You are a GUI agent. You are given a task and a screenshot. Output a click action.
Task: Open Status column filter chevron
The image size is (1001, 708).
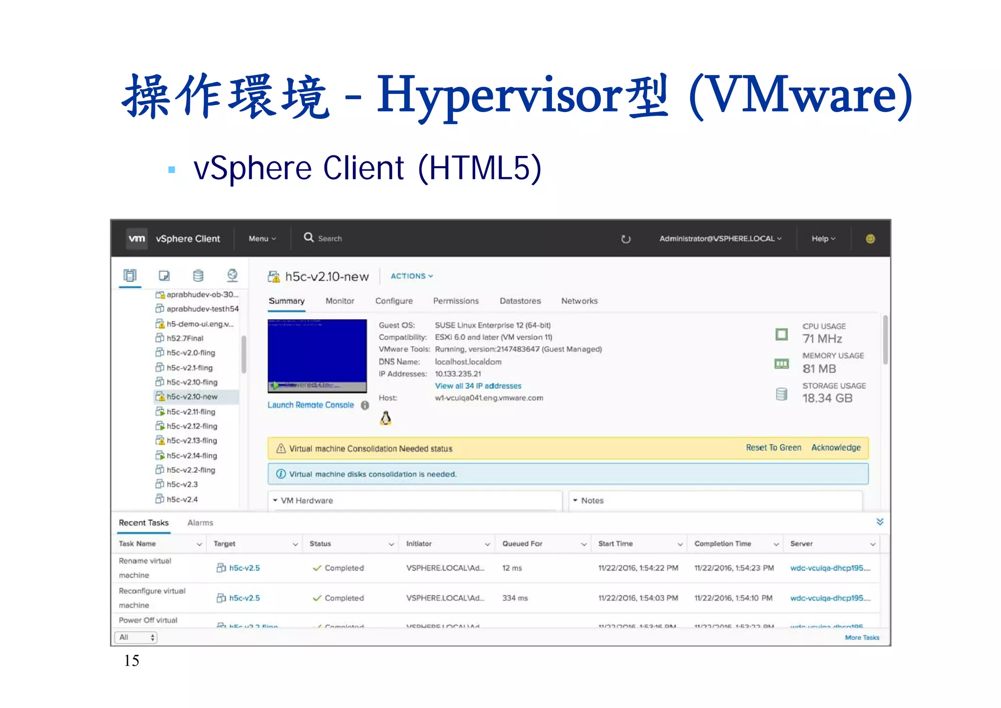coord(391,544)
